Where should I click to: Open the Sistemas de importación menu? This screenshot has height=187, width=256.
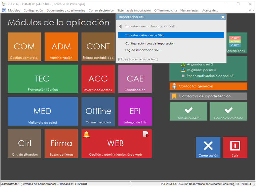coord(134,10)
